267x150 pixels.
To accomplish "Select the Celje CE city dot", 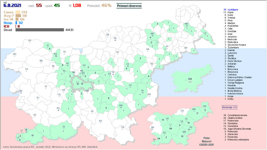I will pos(128,66).
